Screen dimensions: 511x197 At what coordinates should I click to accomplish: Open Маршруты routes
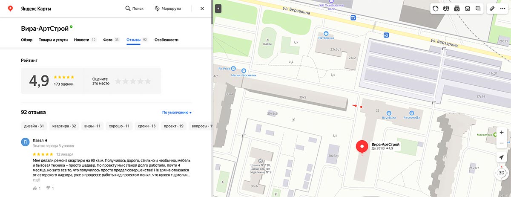(168, 8)
